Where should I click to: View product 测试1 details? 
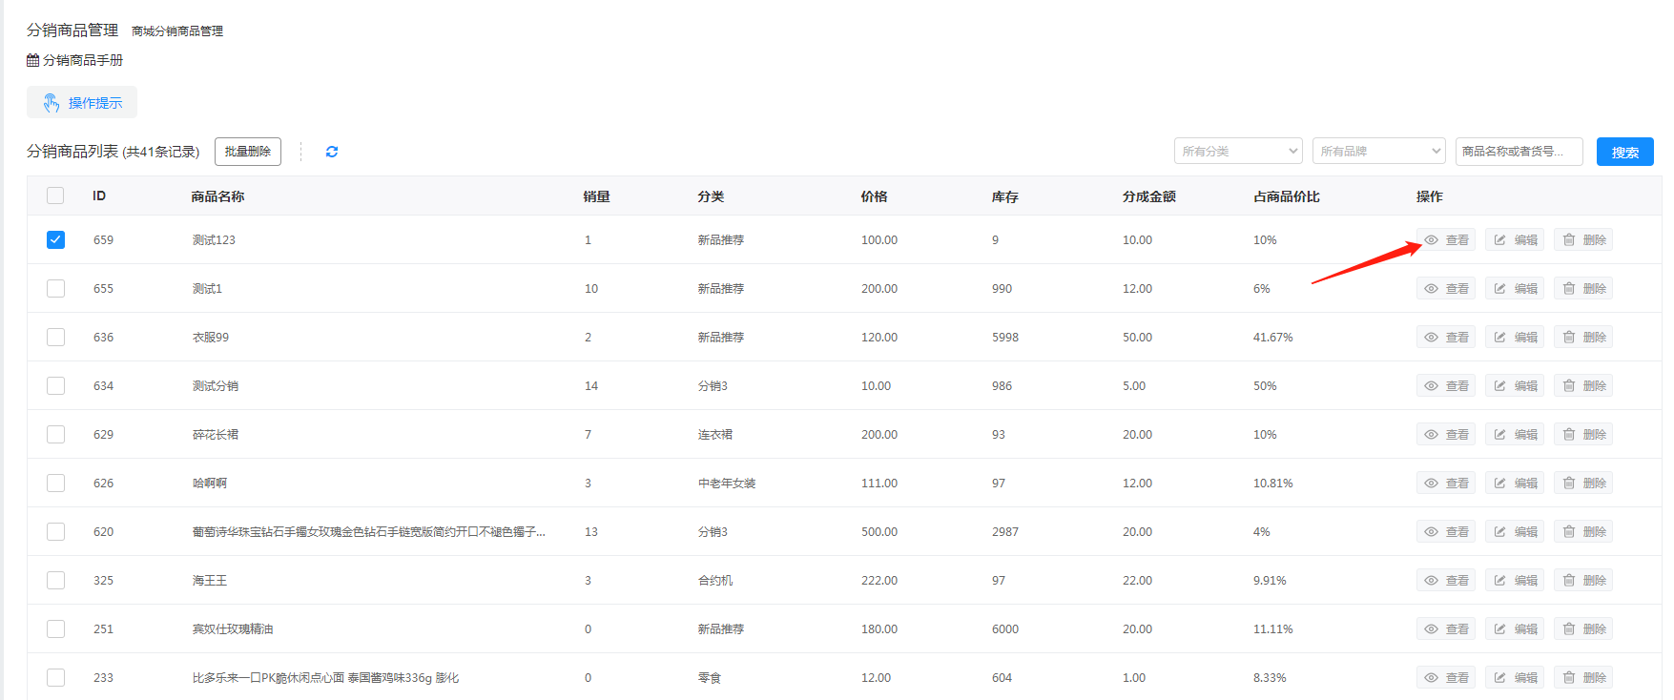pyautogui.click(x=1446, y=288)
